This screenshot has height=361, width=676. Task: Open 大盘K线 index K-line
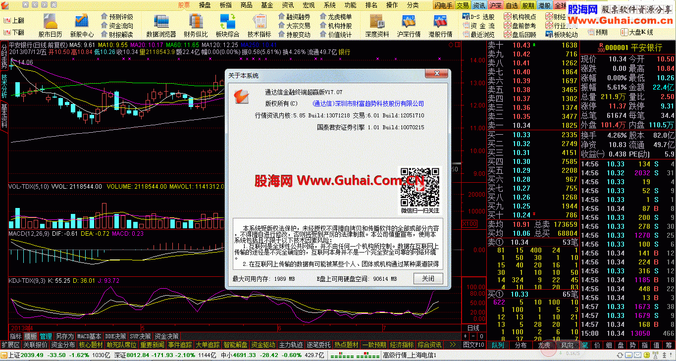coord(636,32)
